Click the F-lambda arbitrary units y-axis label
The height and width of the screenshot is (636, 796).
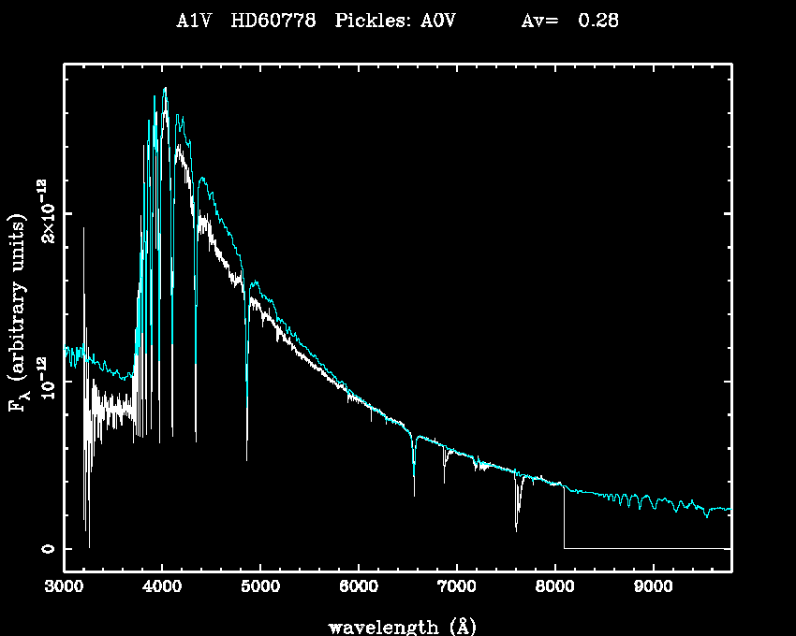pyautogui.click(x=19, y=313)
